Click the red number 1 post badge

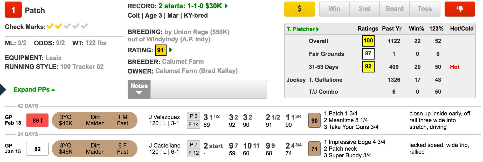pyautogui.click(x=13, y=10)
